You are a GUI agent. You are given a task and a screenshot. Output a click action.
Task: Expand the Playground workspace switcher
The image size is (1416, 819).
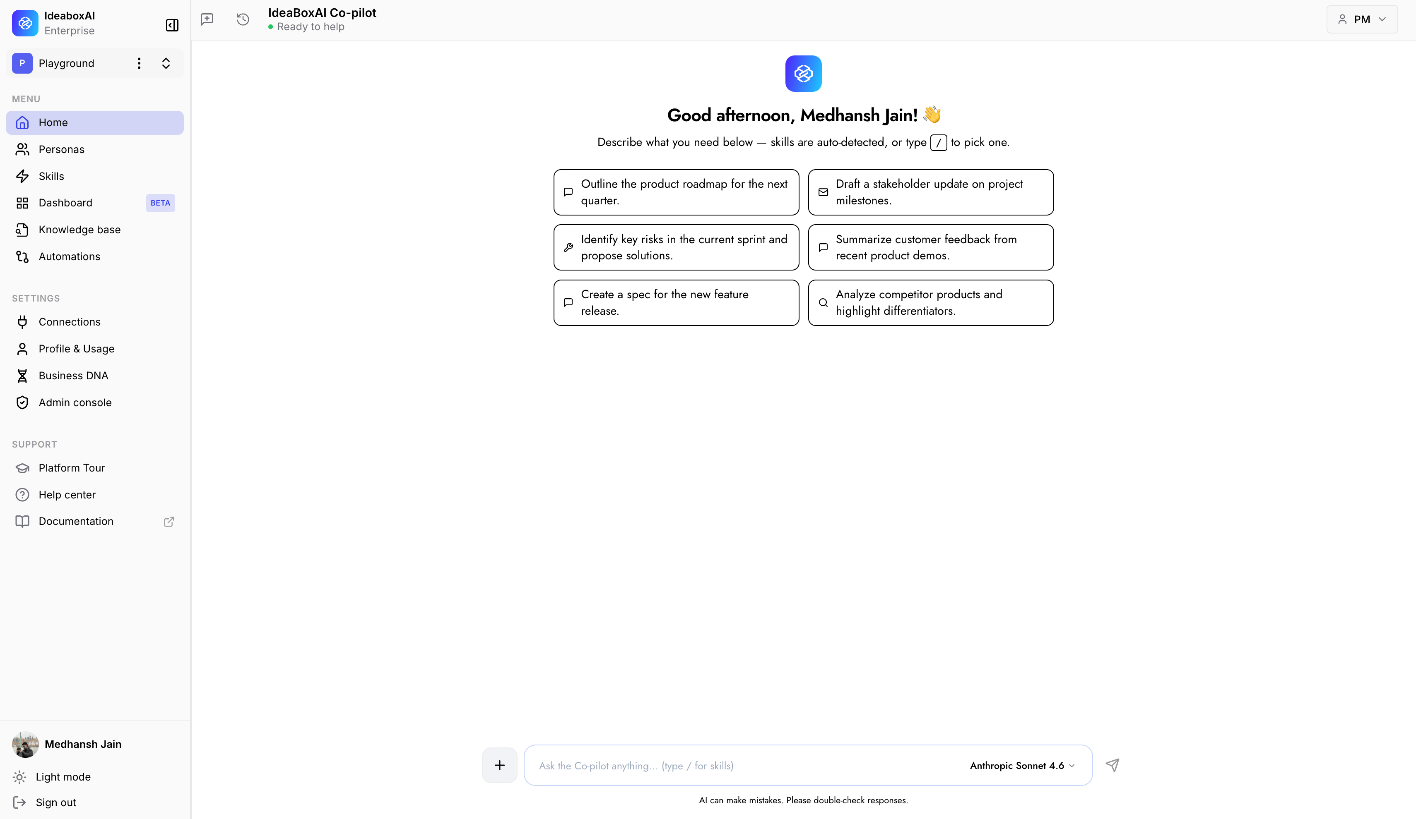pos(166,63)
